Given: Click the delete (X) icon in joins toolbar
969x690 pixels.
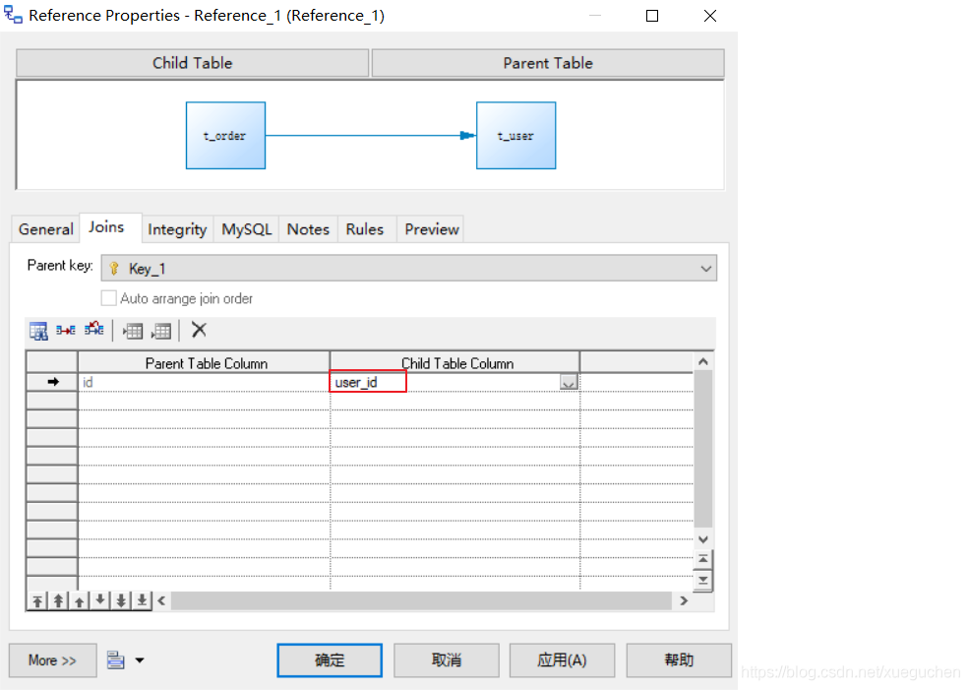Looking at the screenshot, I should click(x=199, y=330).
